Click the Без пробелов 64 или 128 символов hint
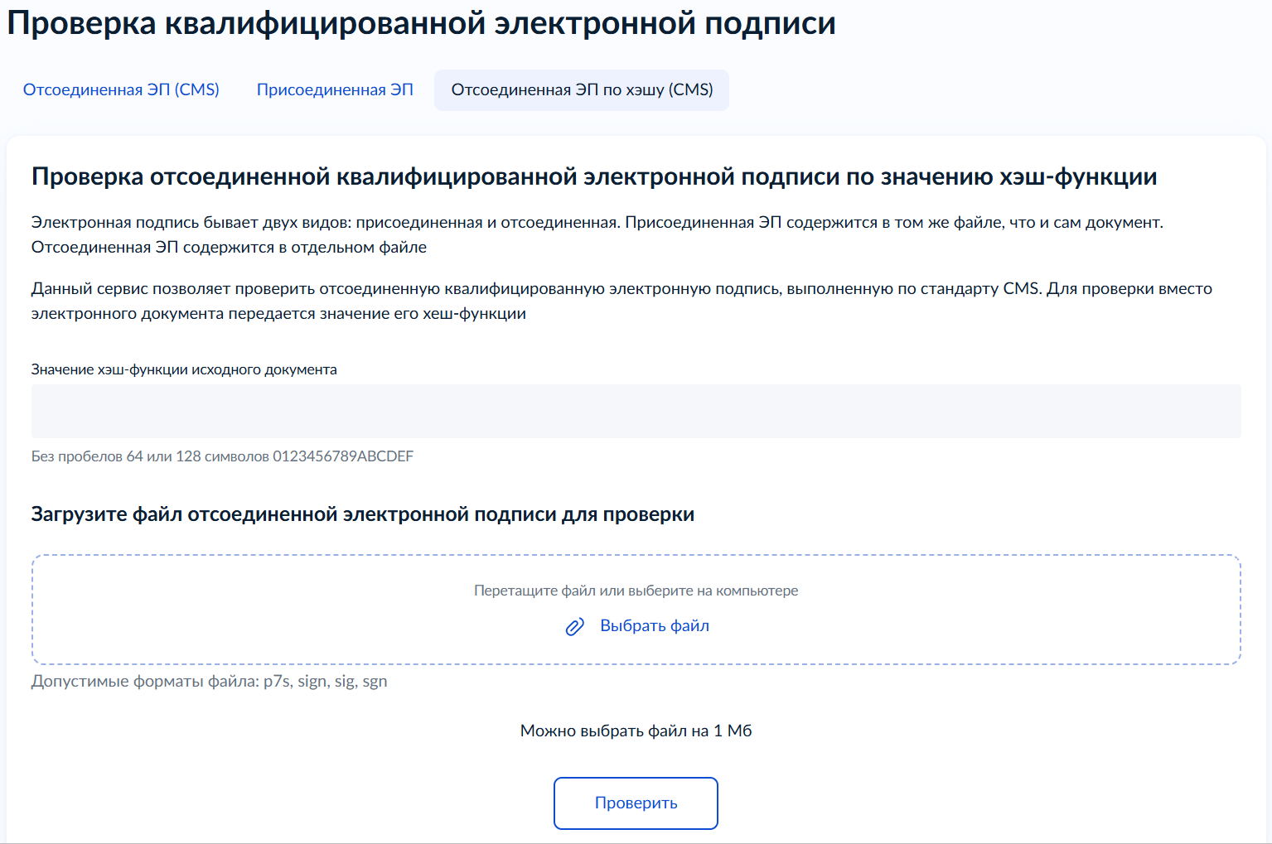1272x844 pixels. click(x=151, y=456)
